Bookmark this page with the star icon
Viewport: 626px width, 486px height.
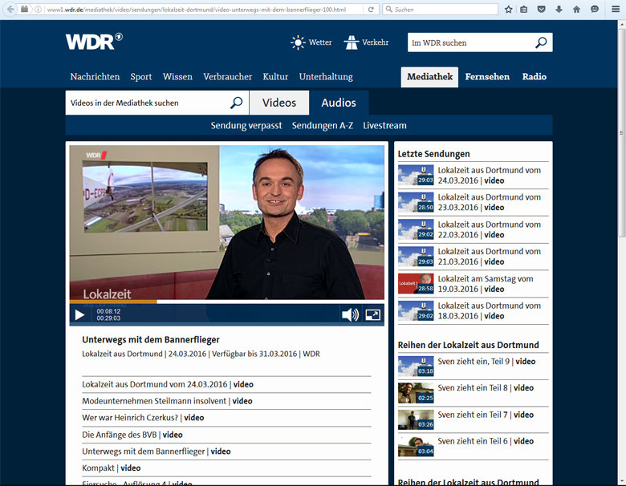click(x=508, y=9)
